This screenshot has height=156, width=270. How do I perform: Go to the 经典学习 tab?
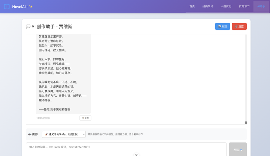[208, 6]
